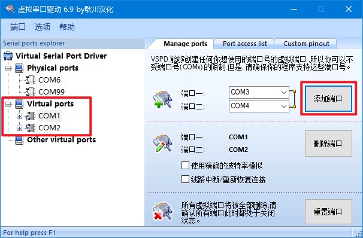Open the 端口一 COM3 dropdown
363x238 pixels.
coord(259,93)
